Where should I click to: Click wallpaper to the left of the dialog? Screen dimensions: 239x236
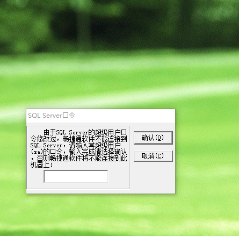[12, 152]
